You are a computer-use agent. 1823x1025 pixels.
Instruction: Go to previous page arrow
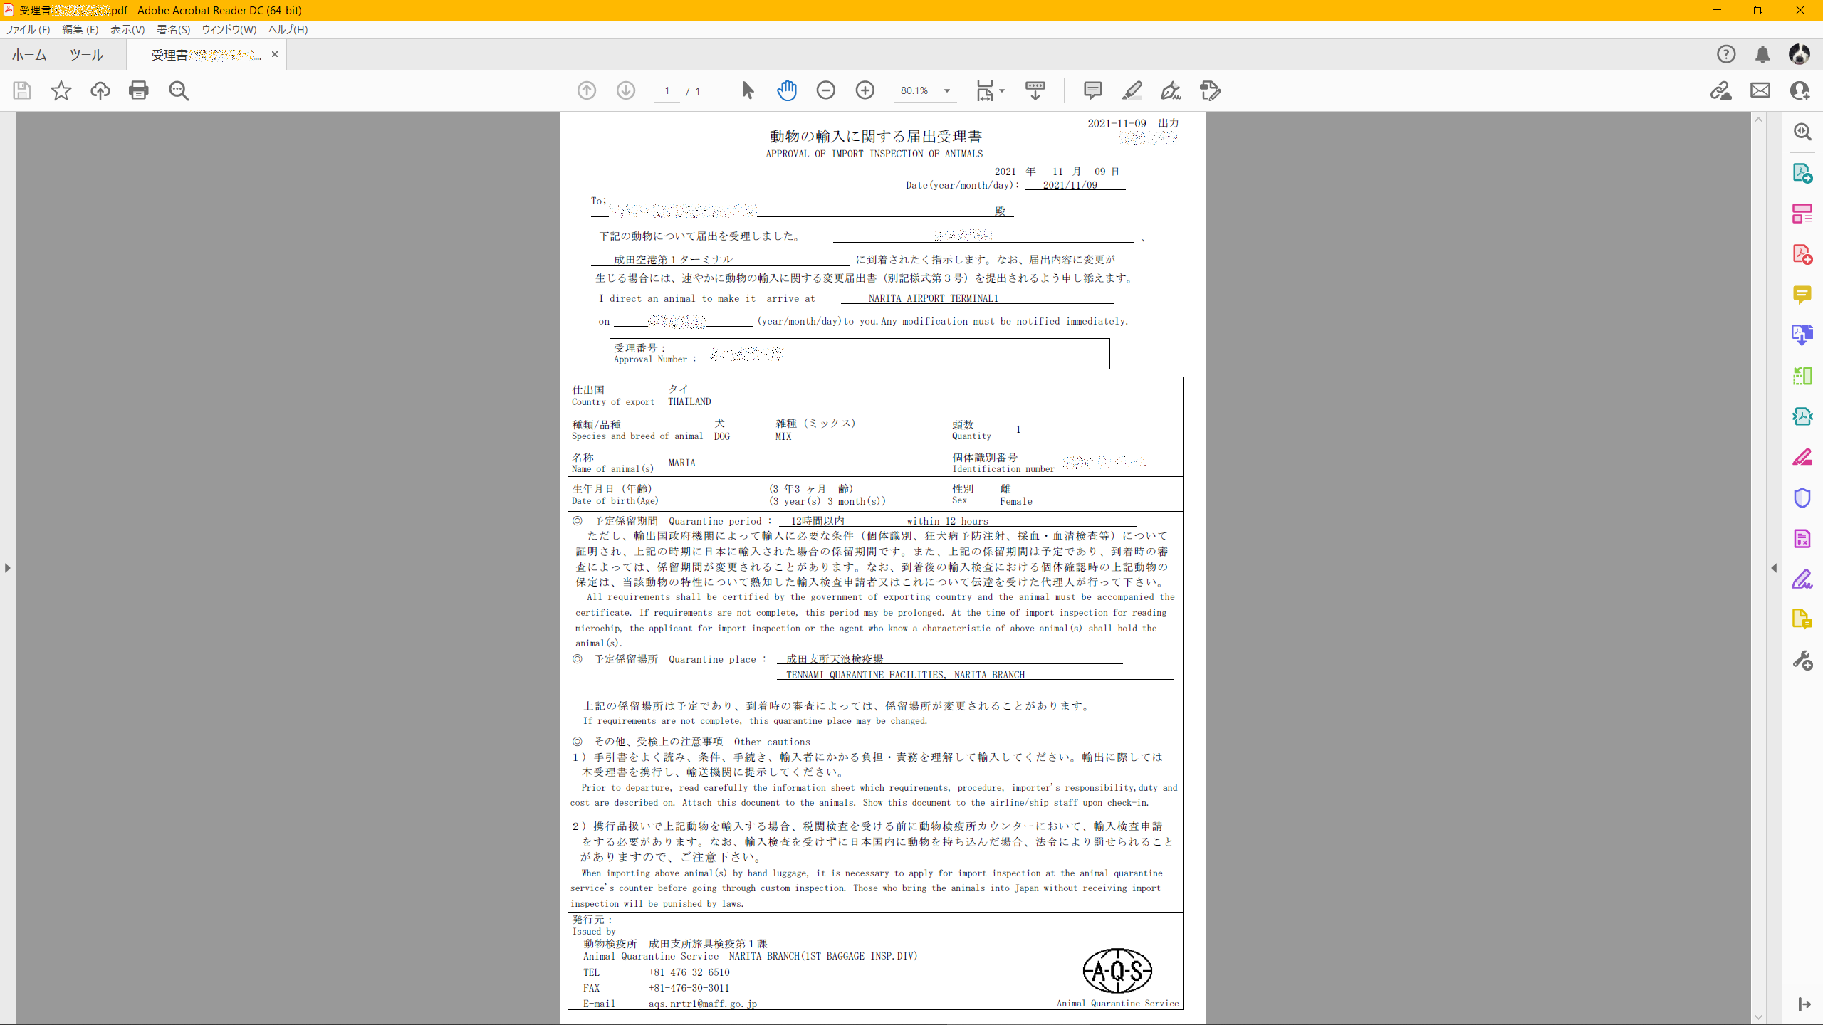click(587, 90)
